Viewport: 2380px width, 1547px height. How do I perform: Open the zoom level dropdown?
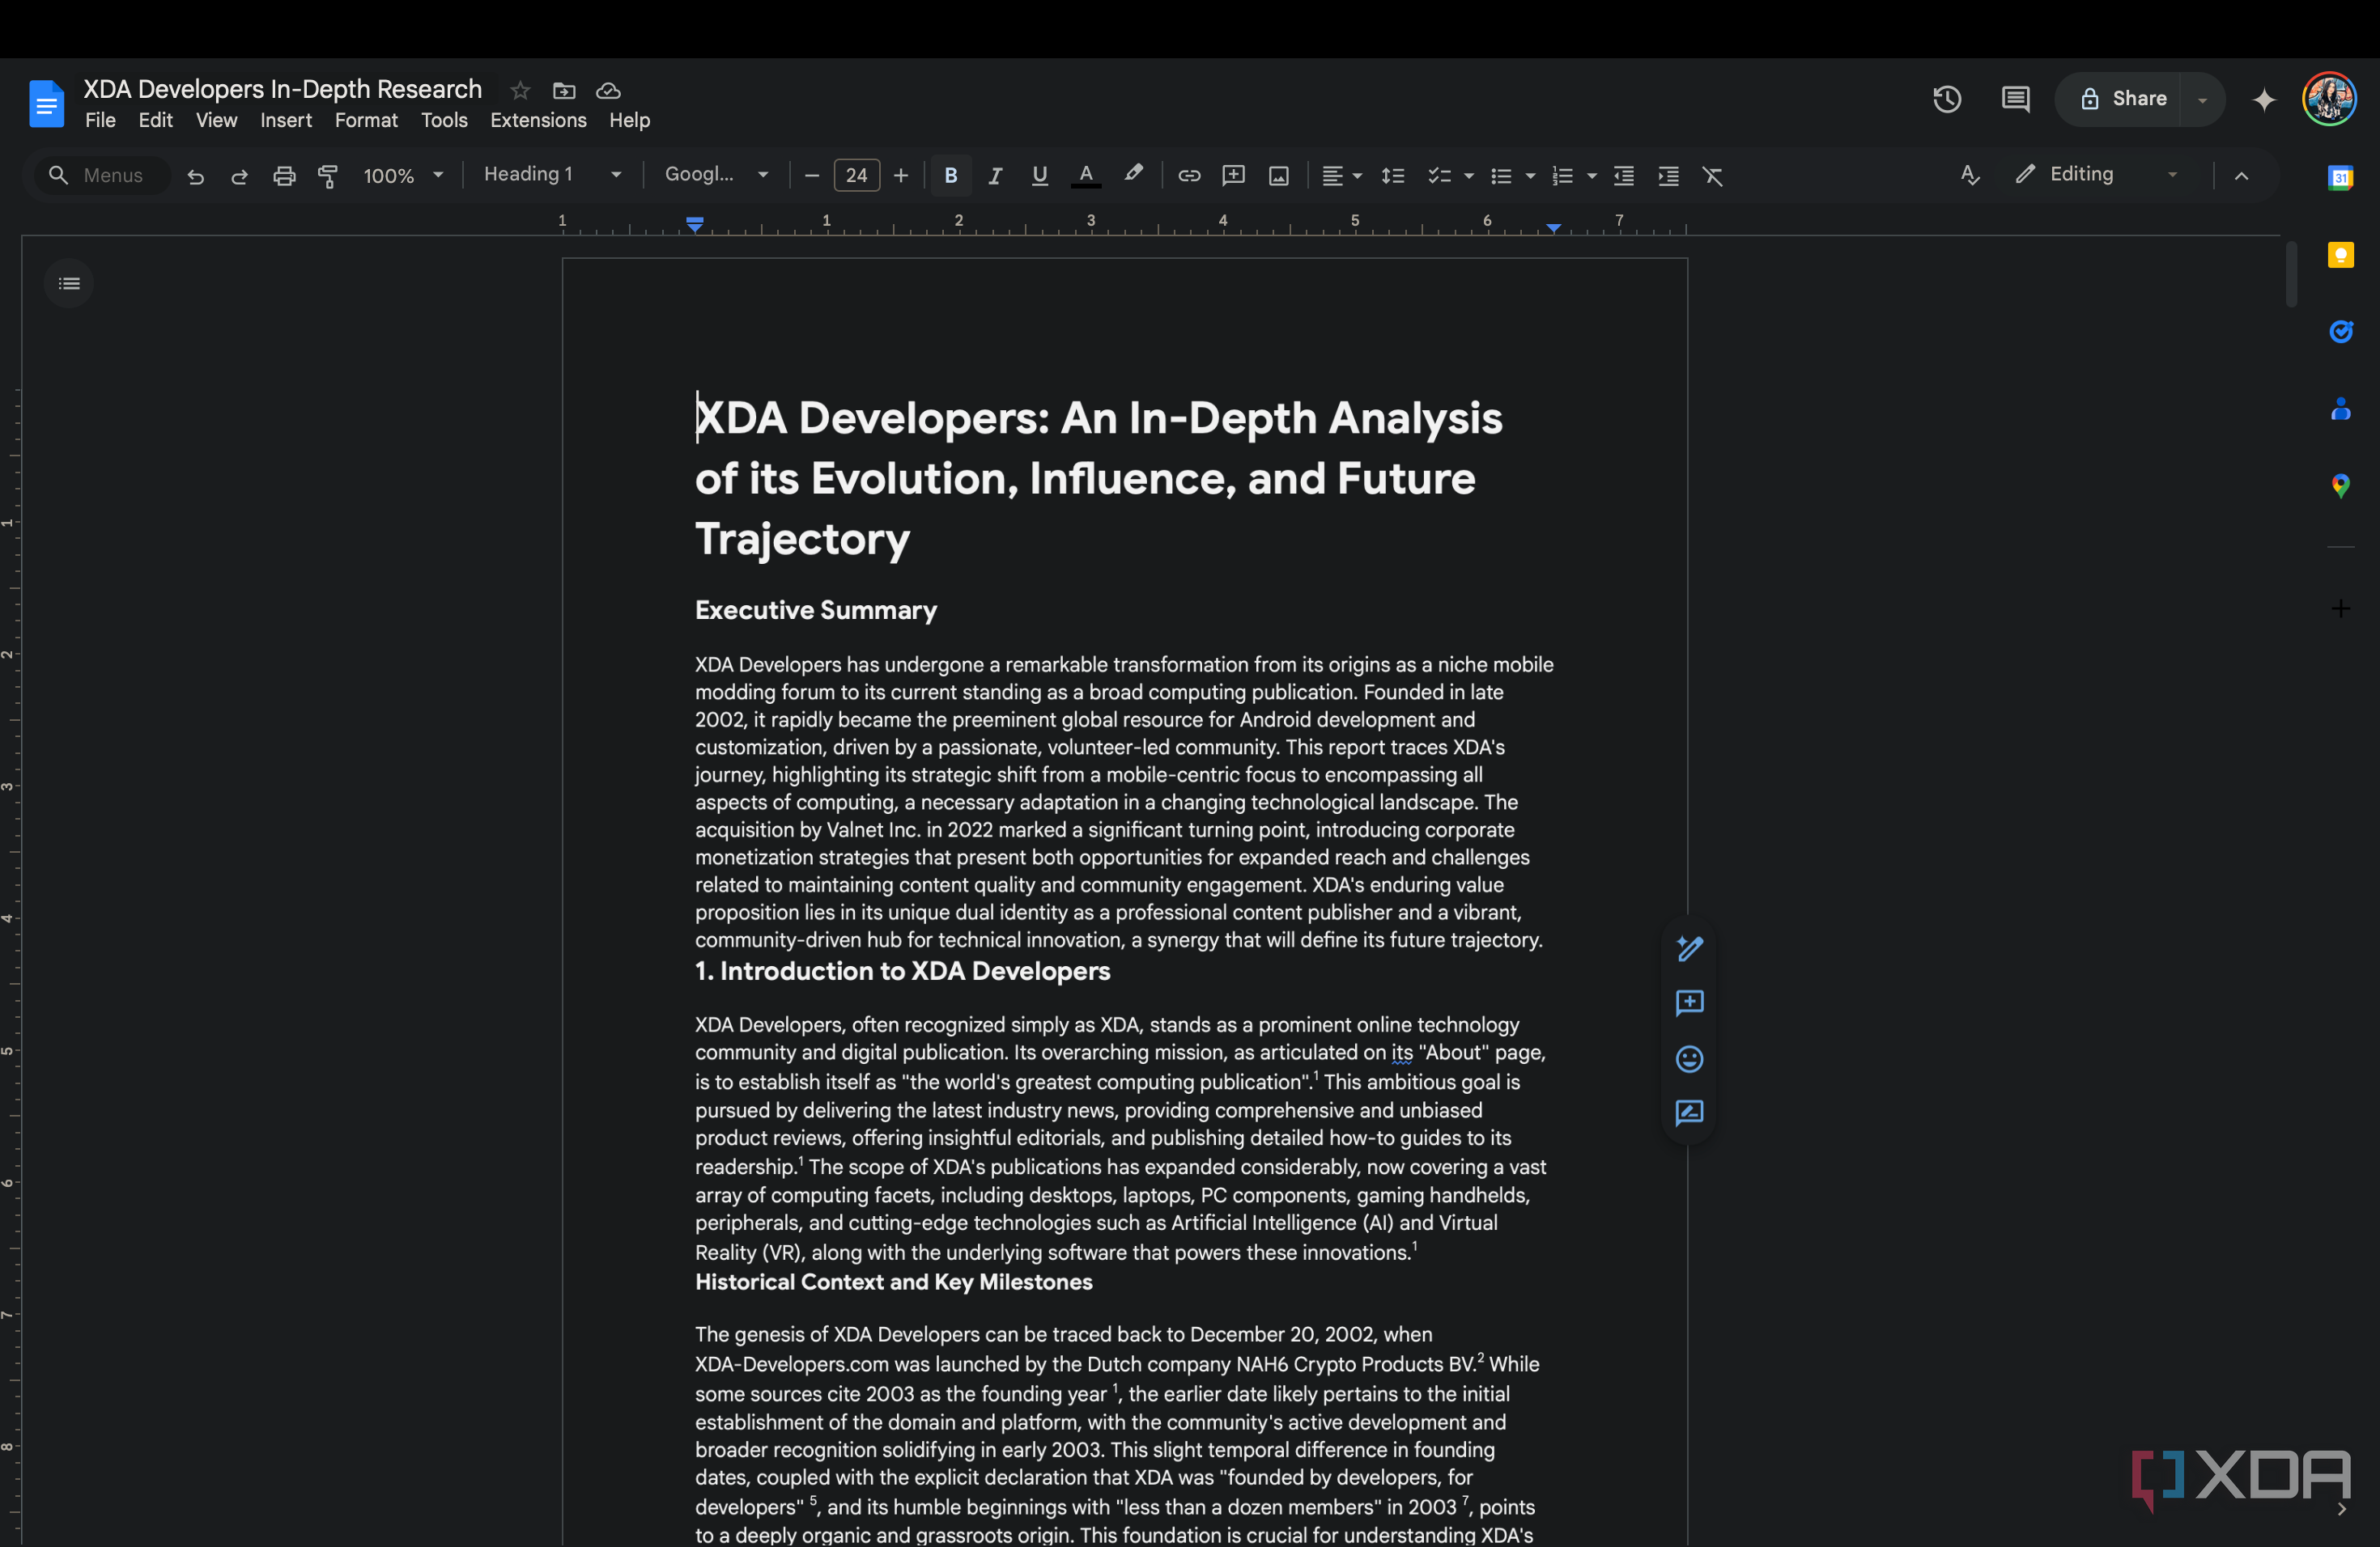click(403, 176)
